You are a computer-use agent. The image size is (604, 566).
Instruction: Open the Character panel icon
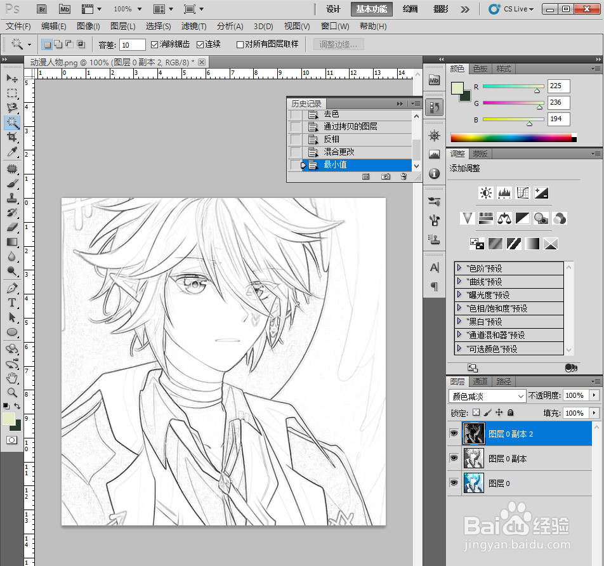(x=434, y=267)
